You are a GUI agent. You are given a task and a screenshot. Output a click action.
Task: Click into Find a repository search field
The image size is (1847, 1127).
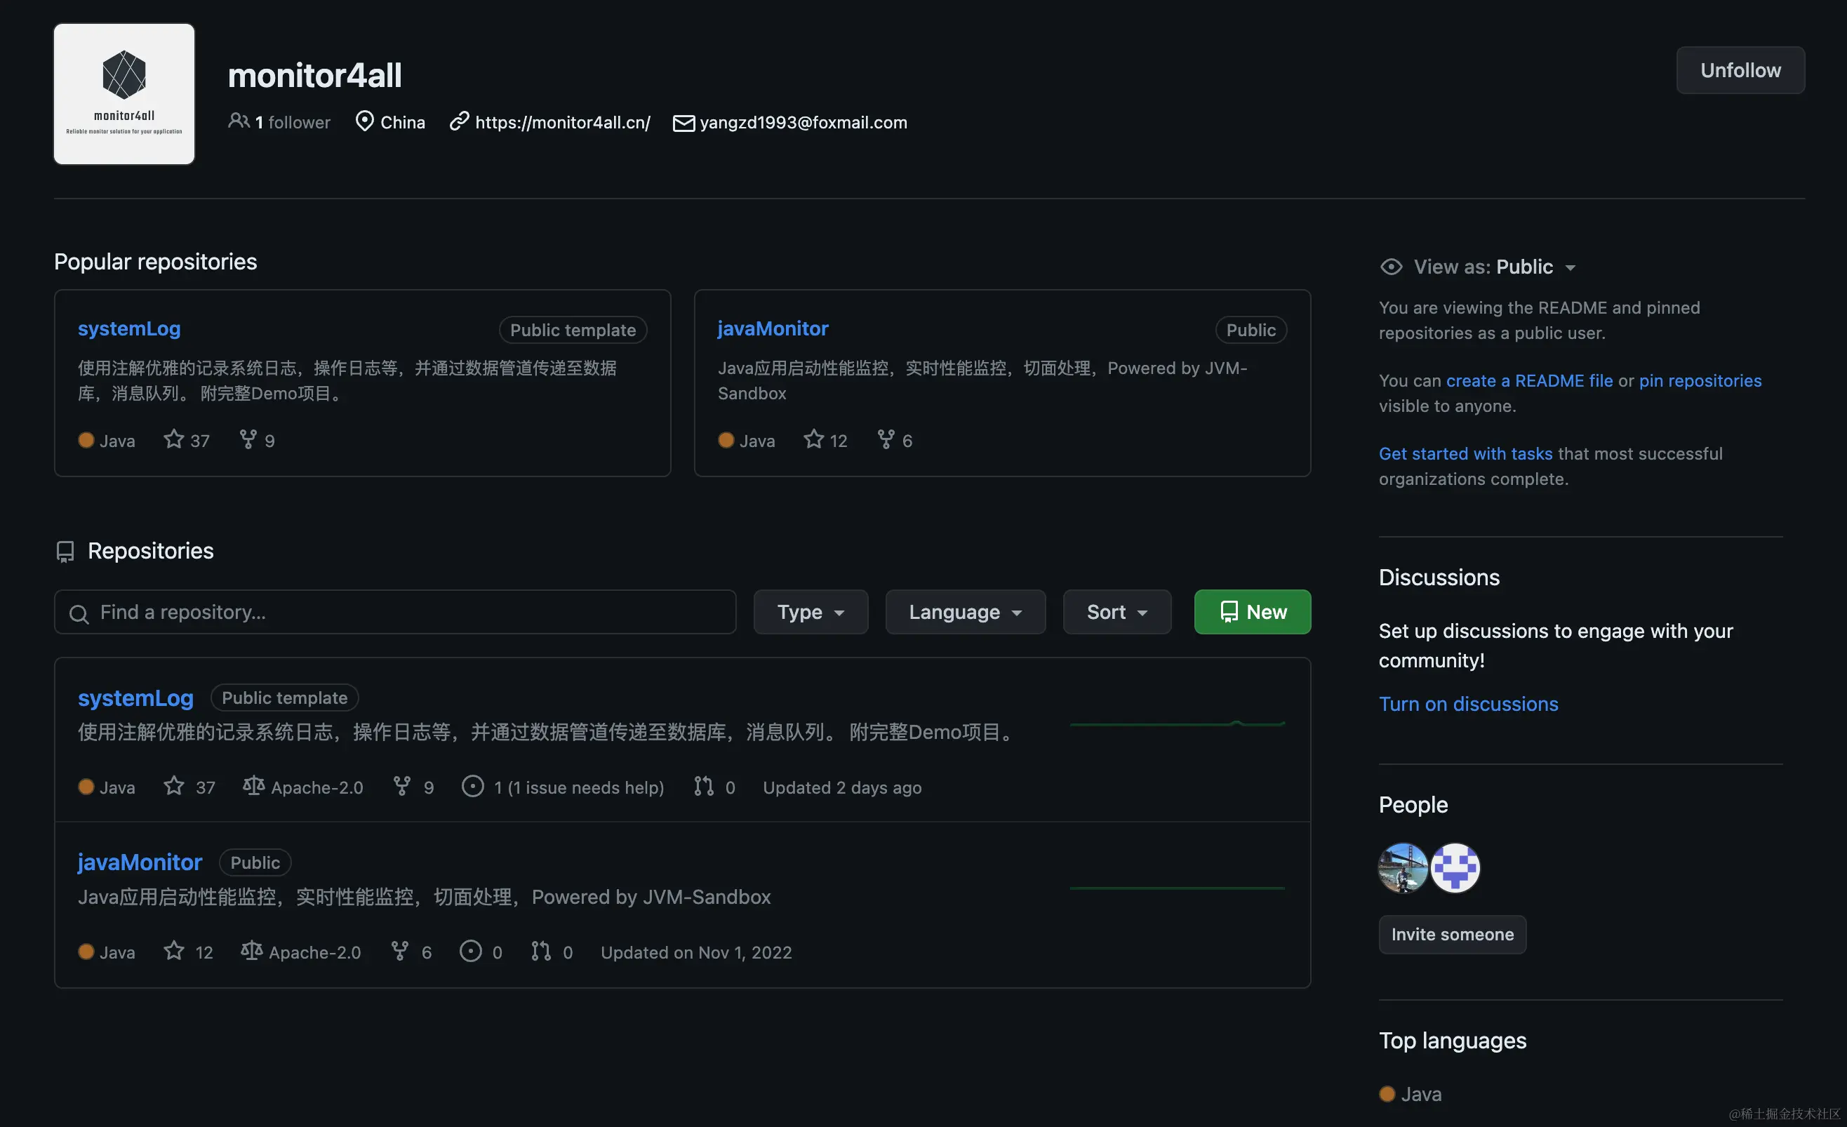click(405, 612)
